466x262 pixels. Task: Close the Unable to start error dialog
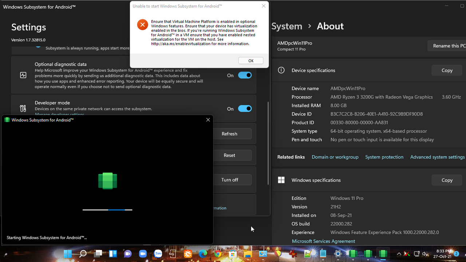coord(264,6)
